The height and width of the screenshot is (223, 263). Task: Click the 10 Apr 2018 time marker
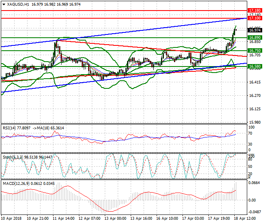click(12, 219)
